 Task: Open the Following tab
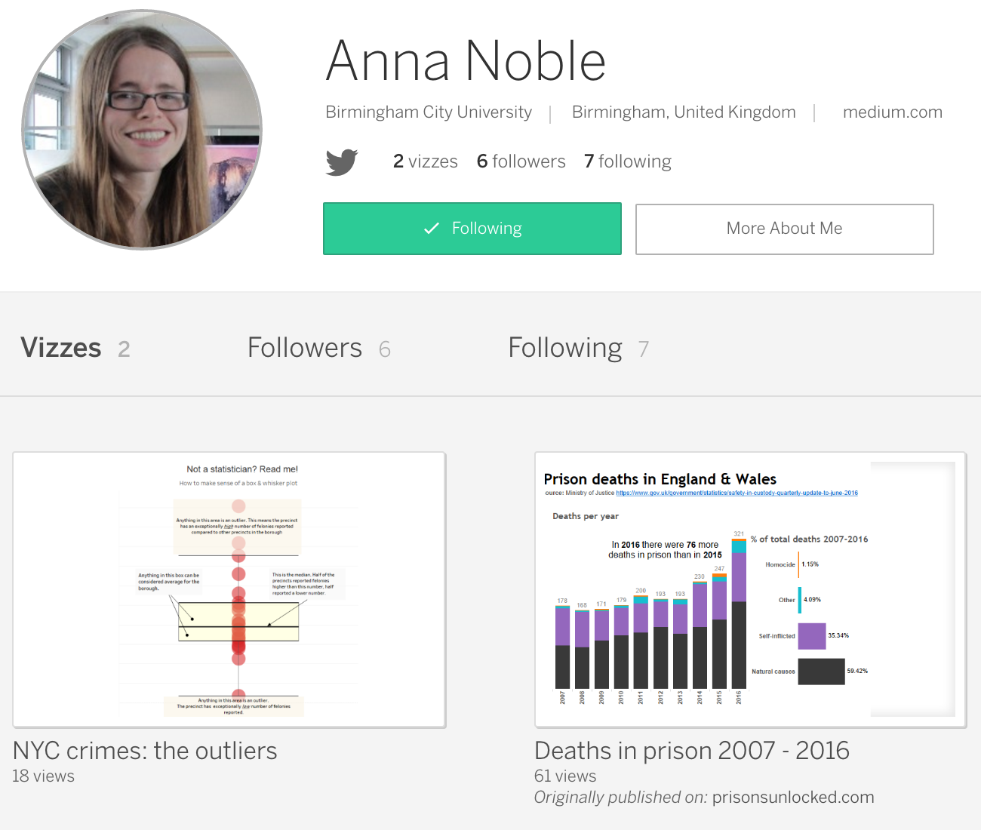coord(578,348)
